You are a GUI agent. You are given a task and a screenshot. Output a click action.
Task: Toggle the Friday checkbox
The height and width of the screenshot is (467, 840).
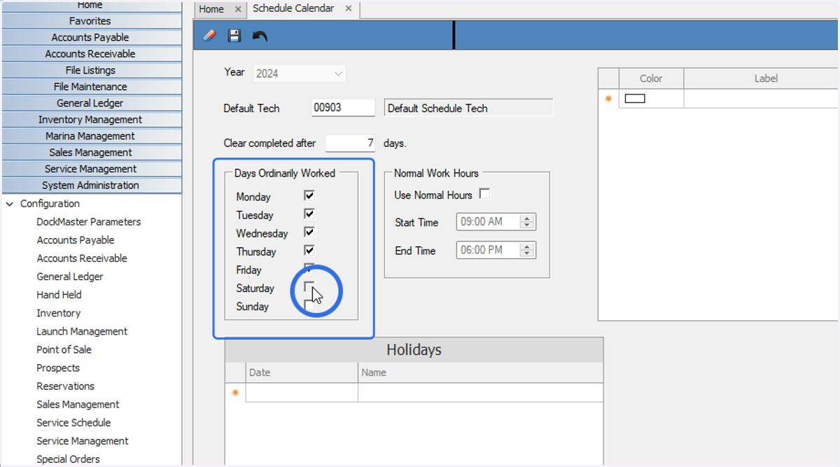point(309,268)
